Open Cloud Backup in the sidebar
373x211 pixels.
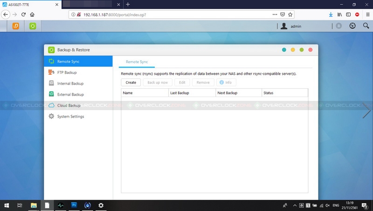[78, 105]
